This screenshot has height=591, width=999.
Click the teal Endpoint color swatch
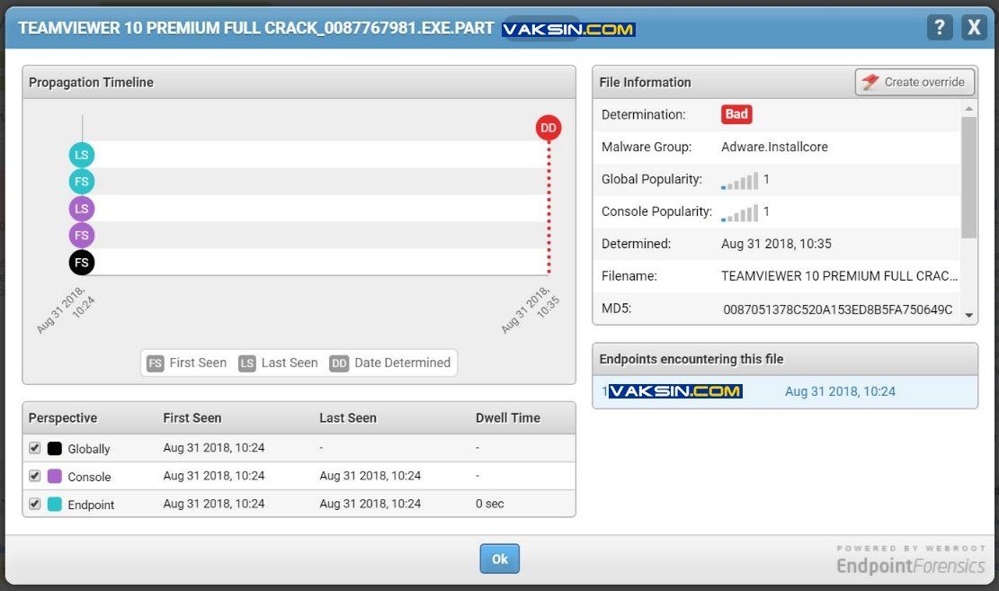(x=55, y=505)
